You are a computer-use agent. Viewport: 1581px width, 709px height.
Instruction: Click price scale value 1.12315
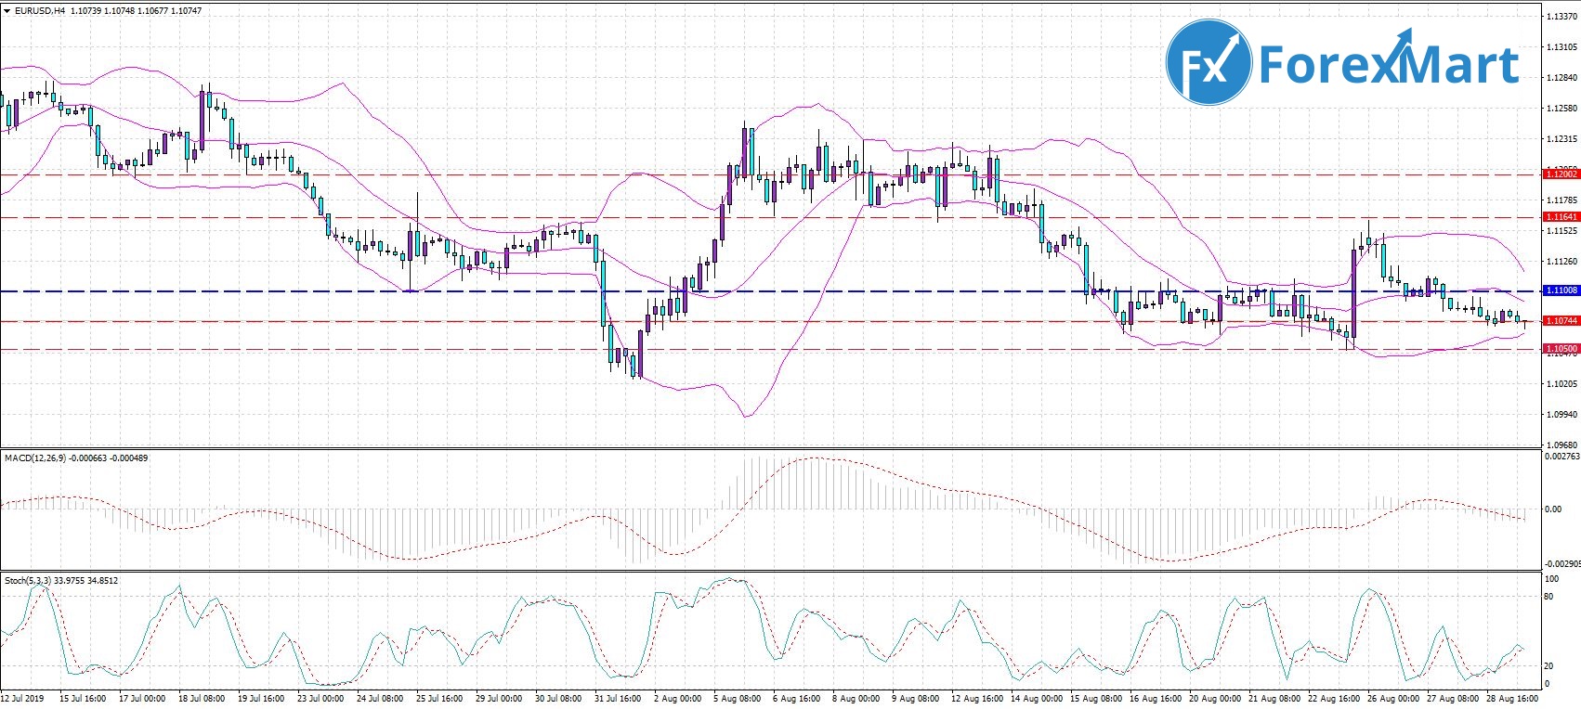click(x=1561, y=139)
